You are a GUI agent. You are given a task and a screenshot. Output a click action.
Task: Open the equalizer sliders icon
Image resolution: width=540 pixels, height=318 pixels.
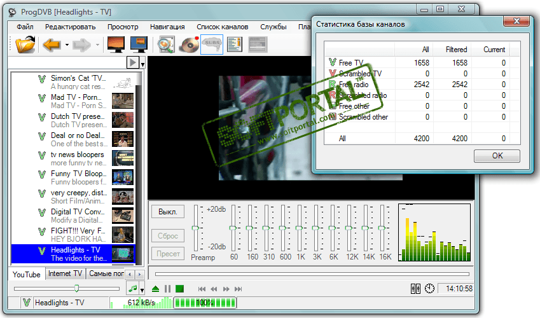click(x=415, y=289)
